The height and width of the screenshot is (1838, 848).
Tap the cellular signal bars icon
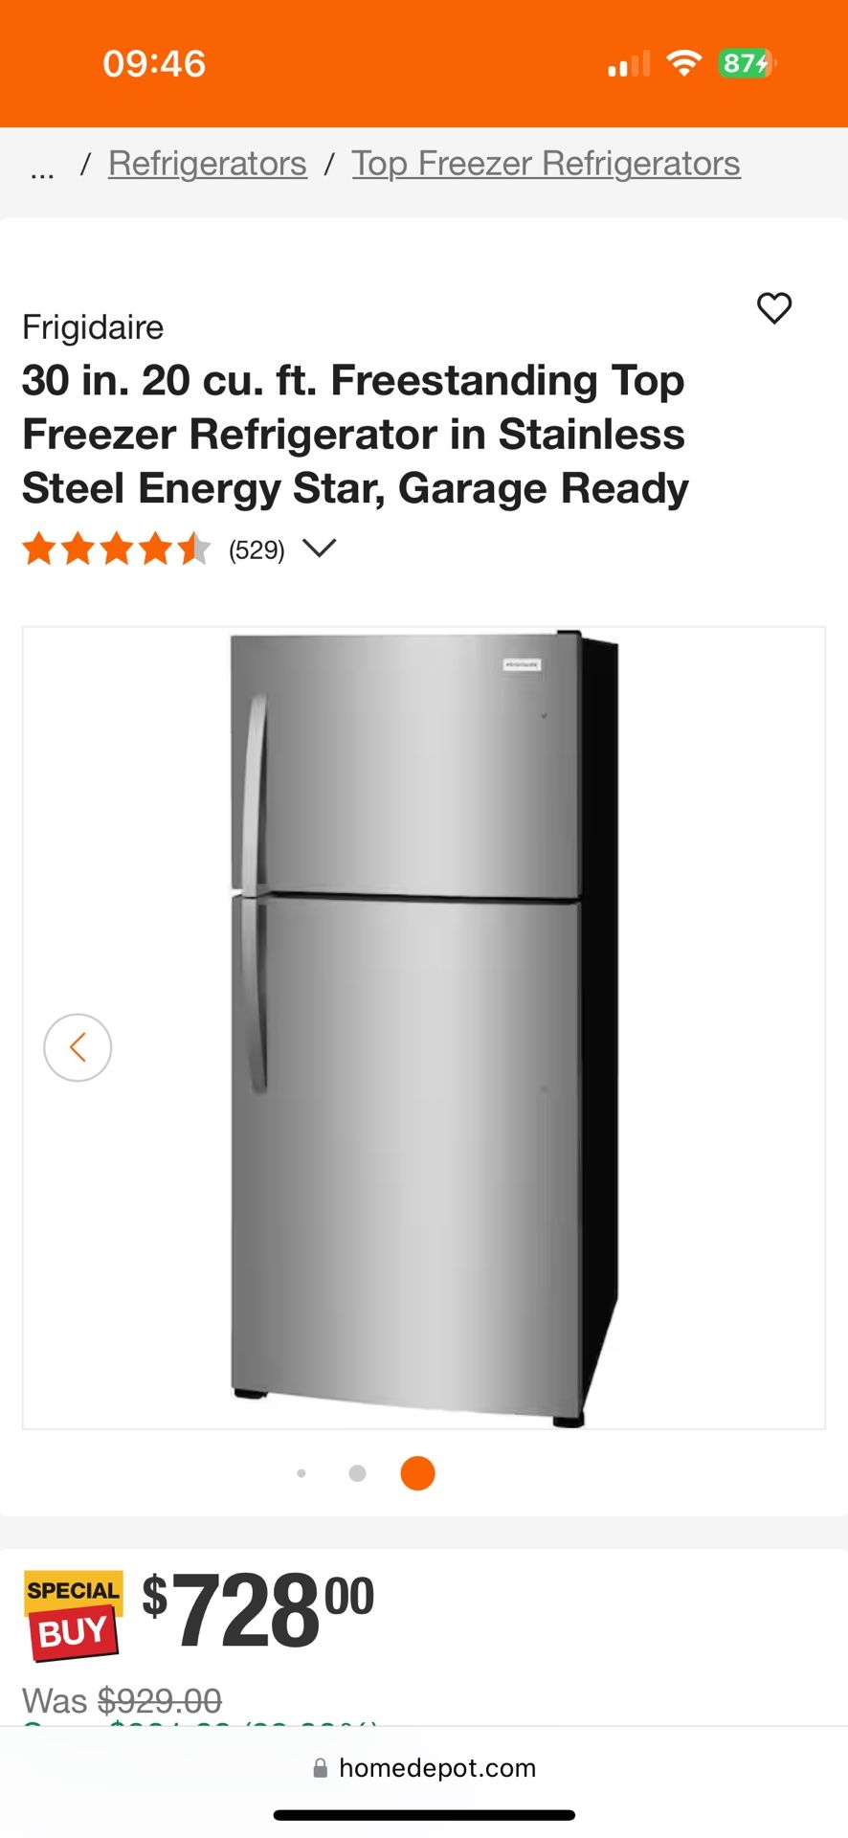[x=629, y=64]
